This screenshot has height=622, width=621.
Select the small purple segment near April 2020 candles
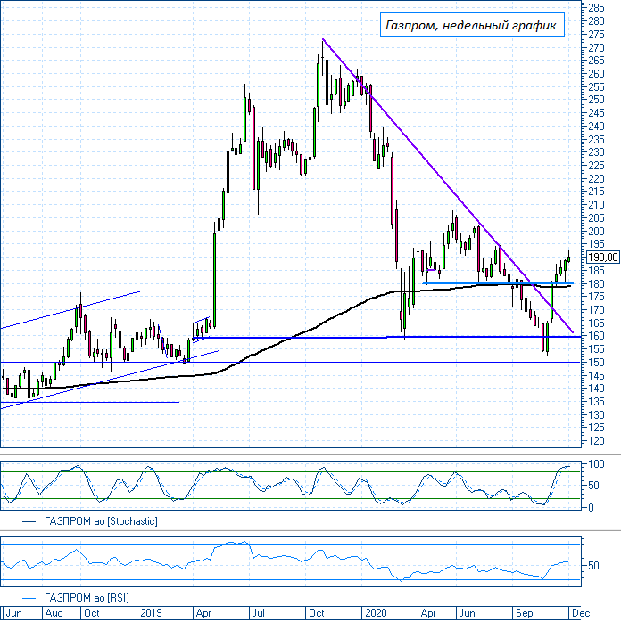431,270
